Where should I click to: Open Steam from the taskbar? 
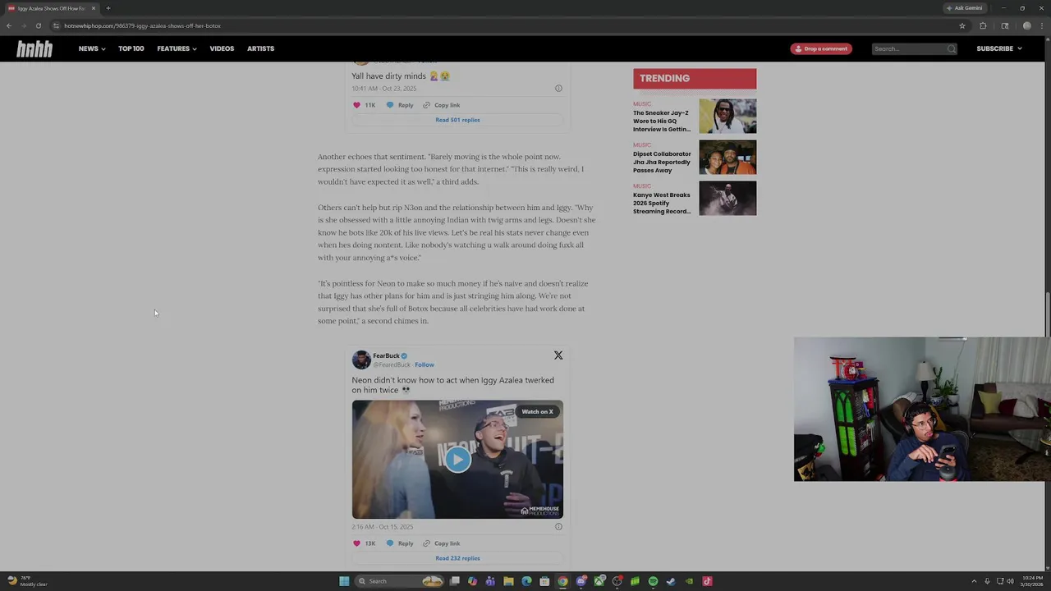tap(671, 581)
